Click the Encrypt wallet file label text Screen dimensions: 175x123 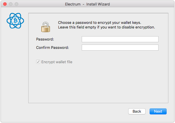(x=57, y=62)
